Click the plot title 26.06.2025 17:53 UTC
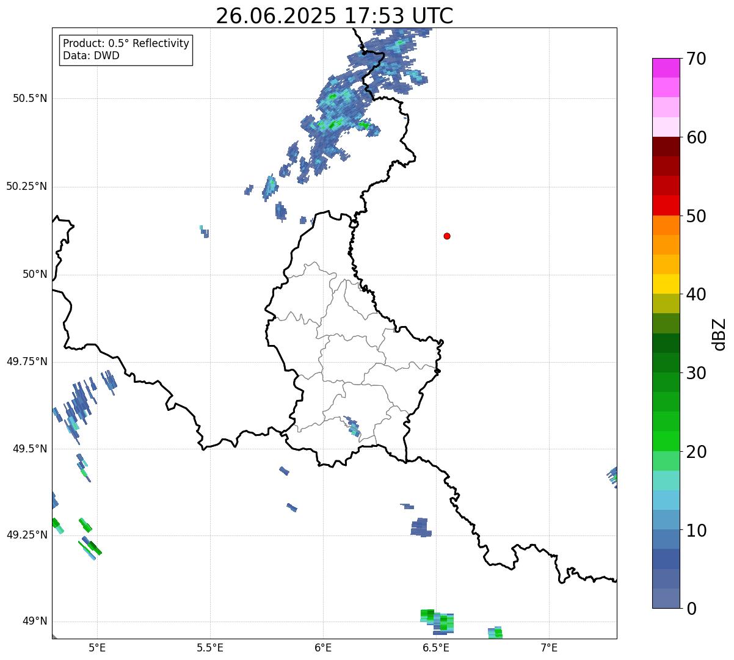This screenshot has width=734, height=660. pyautogui.click(x=335, y=16)
